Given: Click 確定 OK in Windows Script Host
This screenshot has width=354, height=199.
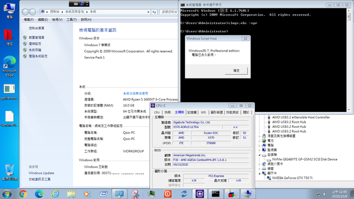Looking at the screenshot, I should point(236,71).
